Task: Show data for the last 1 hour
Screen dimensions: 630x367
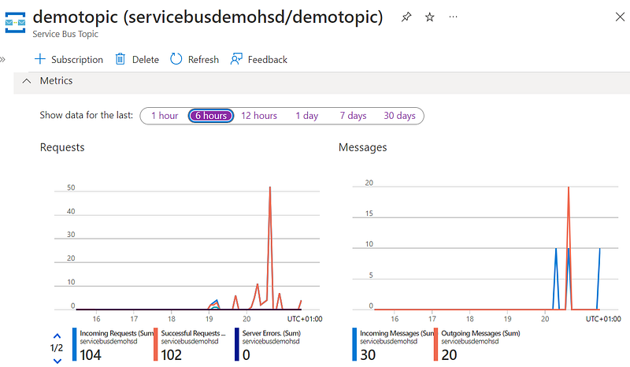Action: (165, 116)
